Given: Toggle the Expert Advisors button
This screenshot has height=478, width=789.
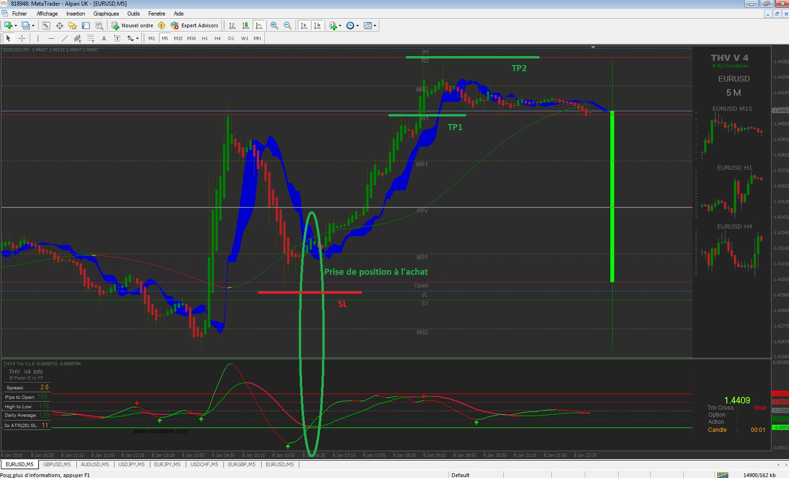Looking at the screenshot, I should [195, 25].
